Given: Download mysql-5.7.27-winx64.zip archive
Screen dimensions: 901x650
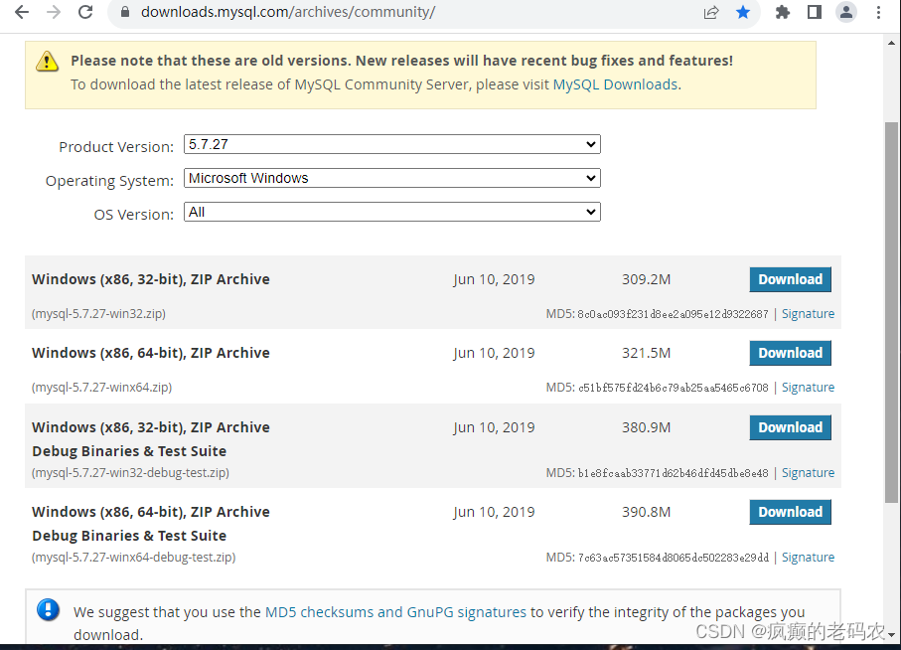Looking at the screenshot, I should (x=790, y=353).
